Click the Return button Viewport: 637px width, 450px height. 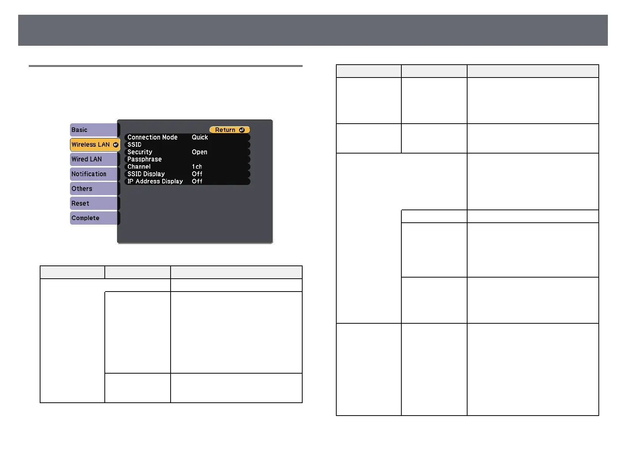(x=230, y=130)
